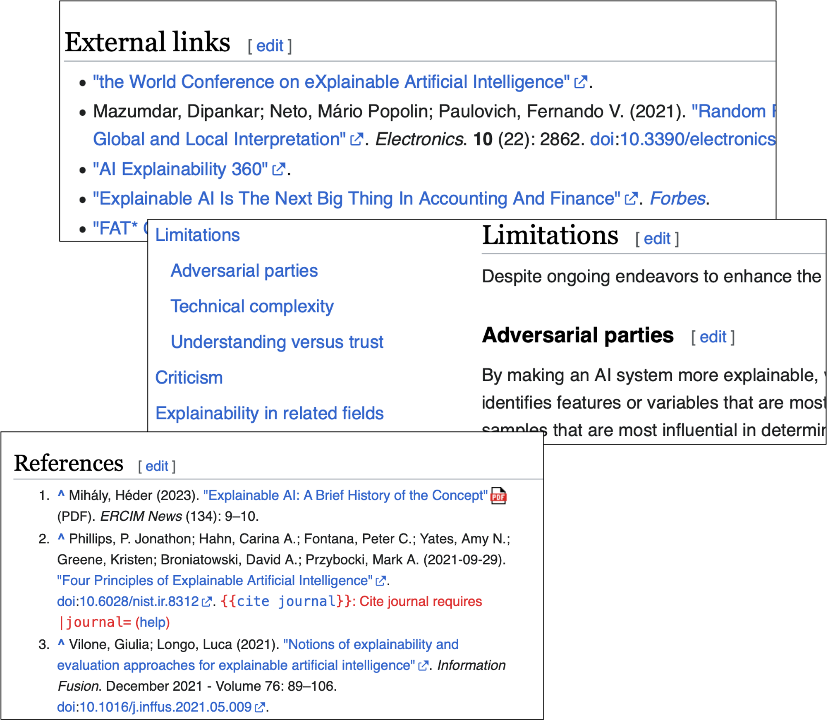
Task: Edit the External links section
Action: [x=270, y=45]
